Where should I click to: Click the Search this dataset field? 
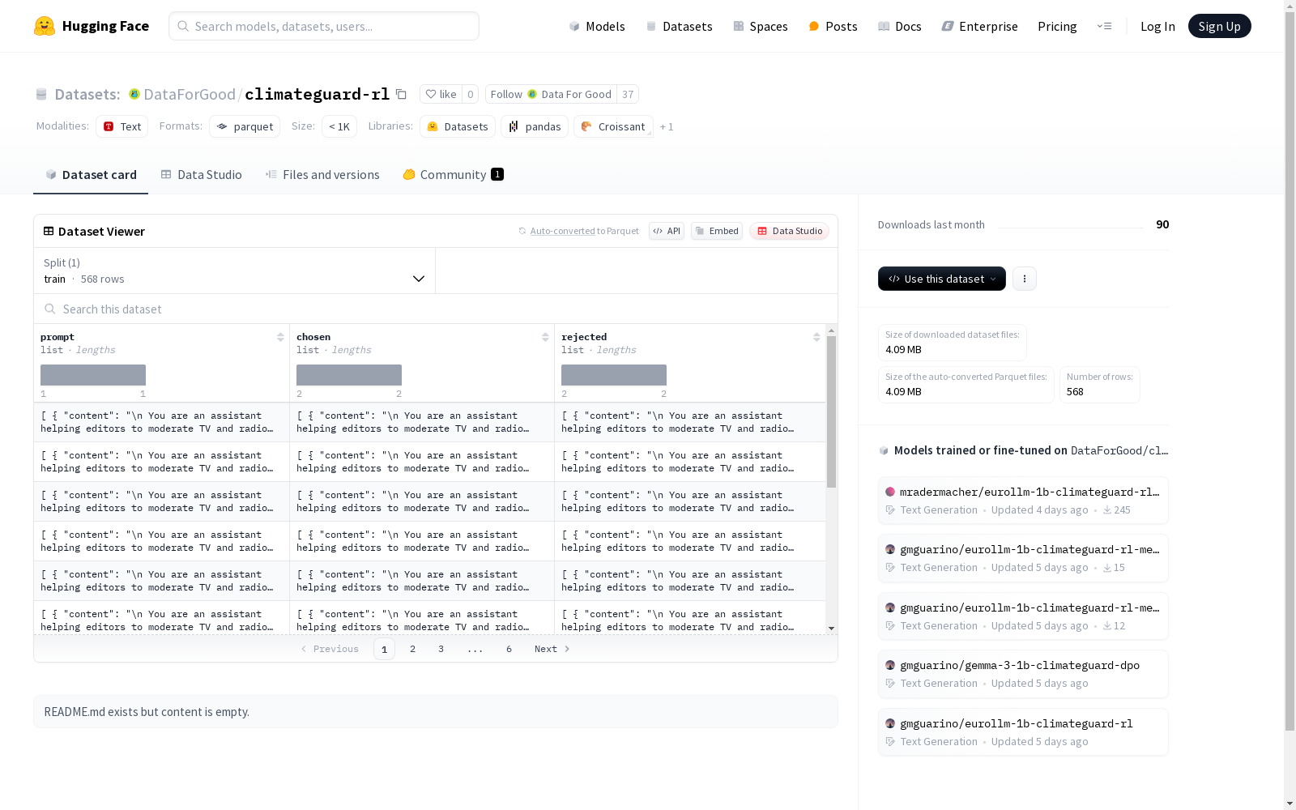tap(436, 309)
